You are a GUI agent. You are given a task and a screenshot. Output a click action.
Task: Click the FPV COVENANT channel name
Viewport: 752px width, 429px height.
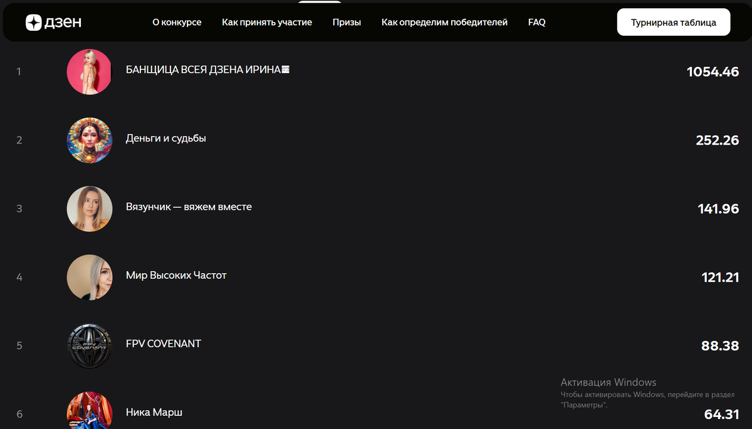pyautogui.click(x=163, y=343)
